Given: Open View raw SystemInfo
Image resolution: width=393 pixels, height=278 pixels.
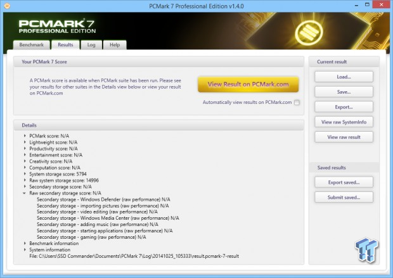Looking at the screenshot, I should point(344,122).
